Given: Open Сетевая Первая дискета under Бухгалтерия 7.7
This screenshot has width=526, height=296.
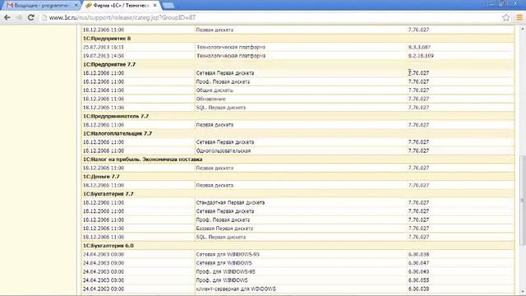Looking at the screenshot, I should click(224, 211).
